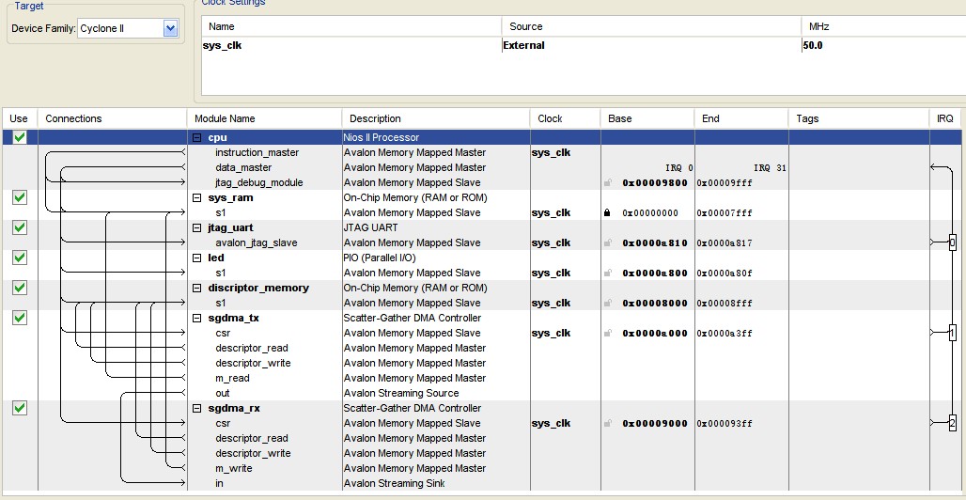This screenshot has width=966, height=500.
Task: Click the Tags column header
Action: coord(859,118)
